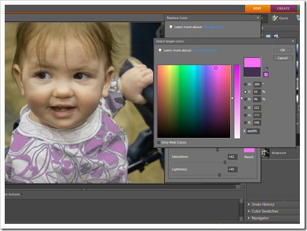Click the R value field showing 222
The image size is (307, 231).
(x=257, y=108)
